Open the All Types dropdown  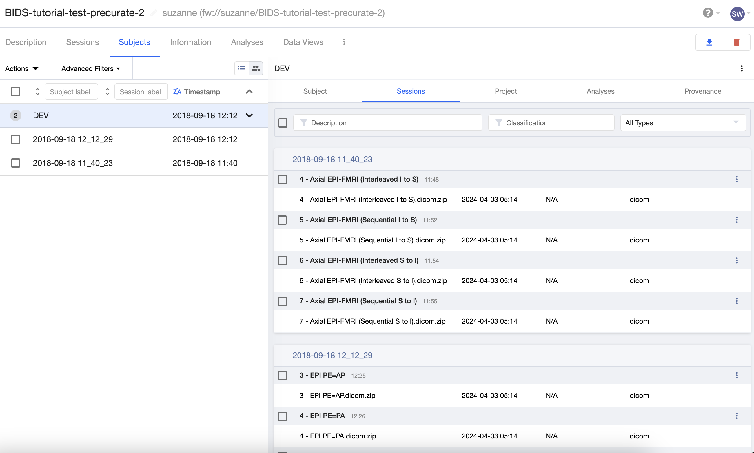pos(683,123)
